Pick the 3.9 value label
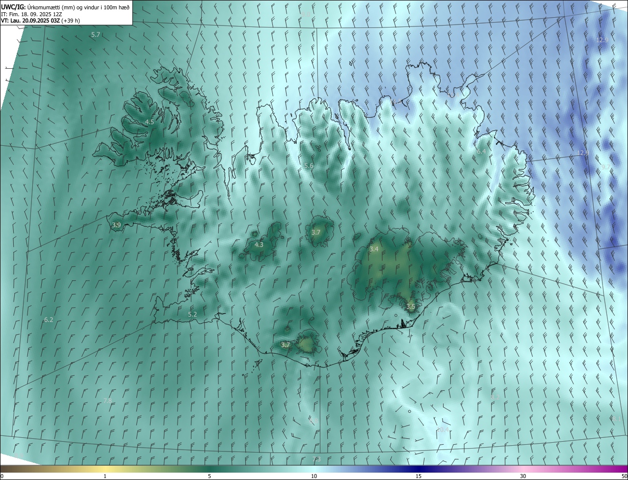Screen dimensions: 628x480 (116, 225)
